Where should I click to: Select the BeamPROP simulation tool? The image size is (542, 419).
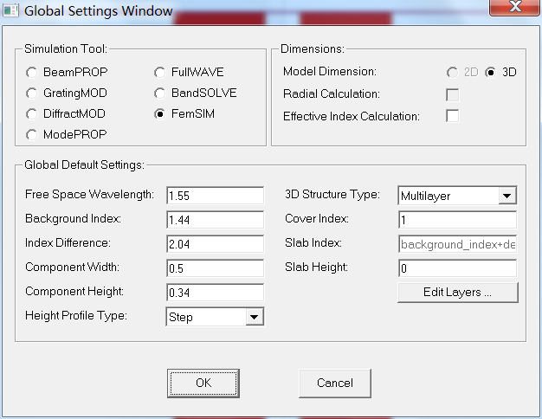point(32,72)
